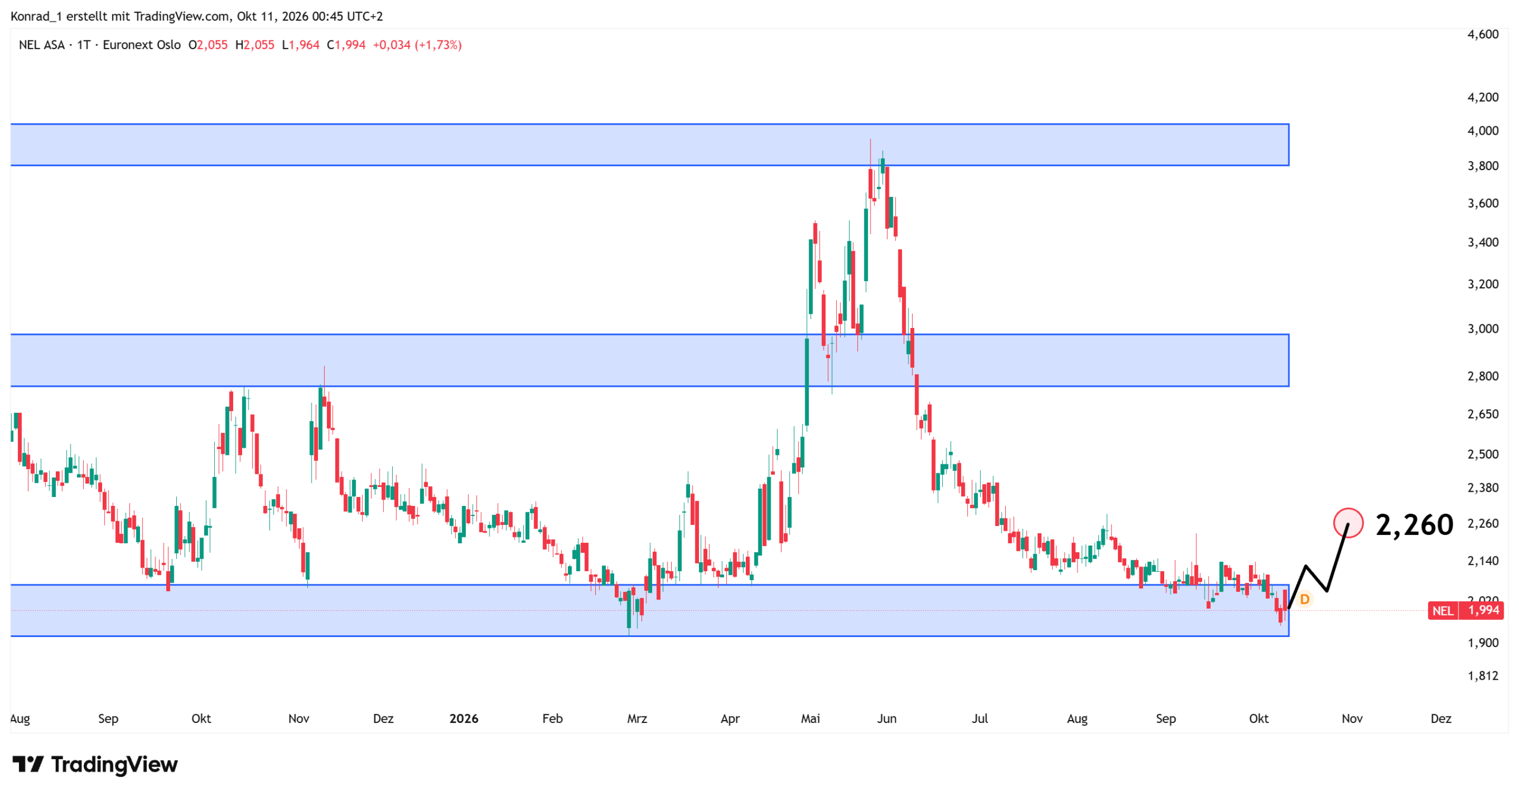Click the low value L1,964
Screen dimensions: 1519x796
300,45
